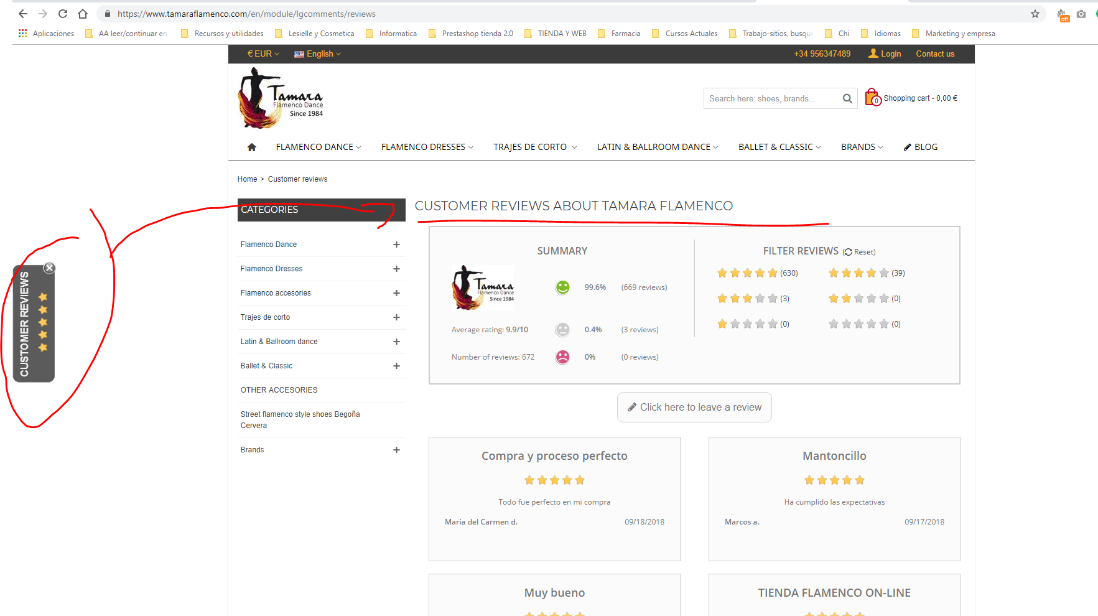This screenshot has height=616, width=1098.
Task: Click the Tamara Flamenco Dance header logo
Action: click(x=281, y=98)
